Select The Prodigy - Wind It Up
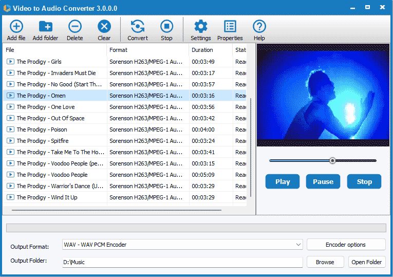Image resolution: width=393 pixels, height=277 pixels. tap(125, 197)
